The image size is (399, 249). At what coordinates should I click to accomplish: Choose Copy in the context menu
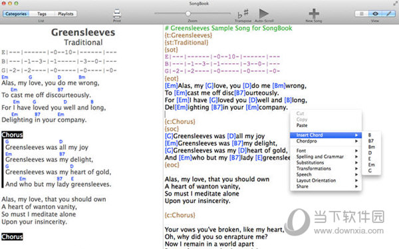tap(302, 119)
